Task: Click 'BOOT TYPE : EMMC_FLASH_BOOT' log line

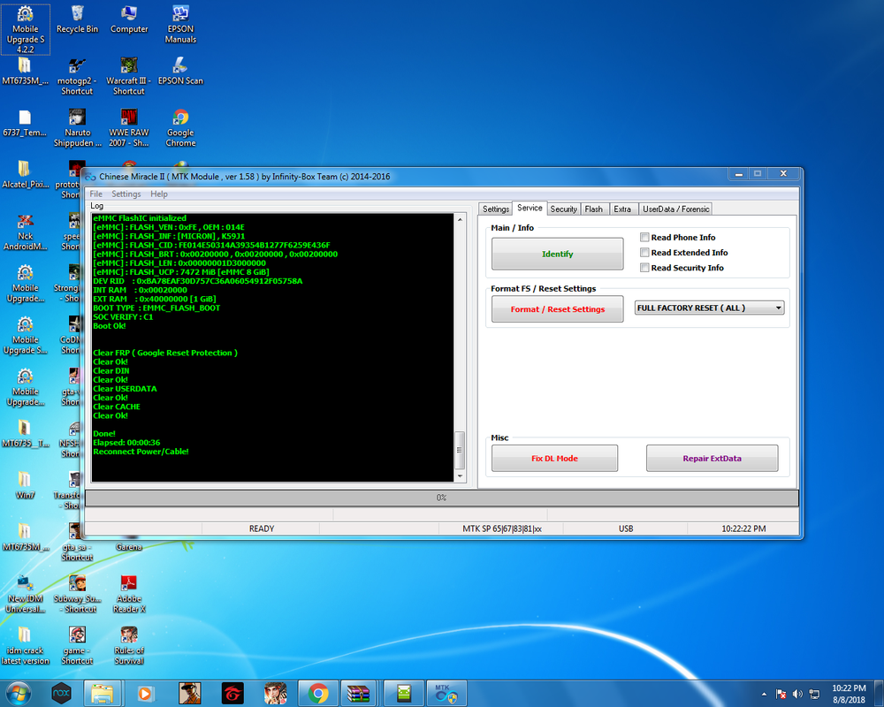Action: click(x=156, y=308)
